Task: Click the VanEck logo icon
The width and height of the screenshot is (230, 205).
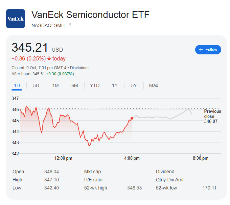Action: click(16, 18)
